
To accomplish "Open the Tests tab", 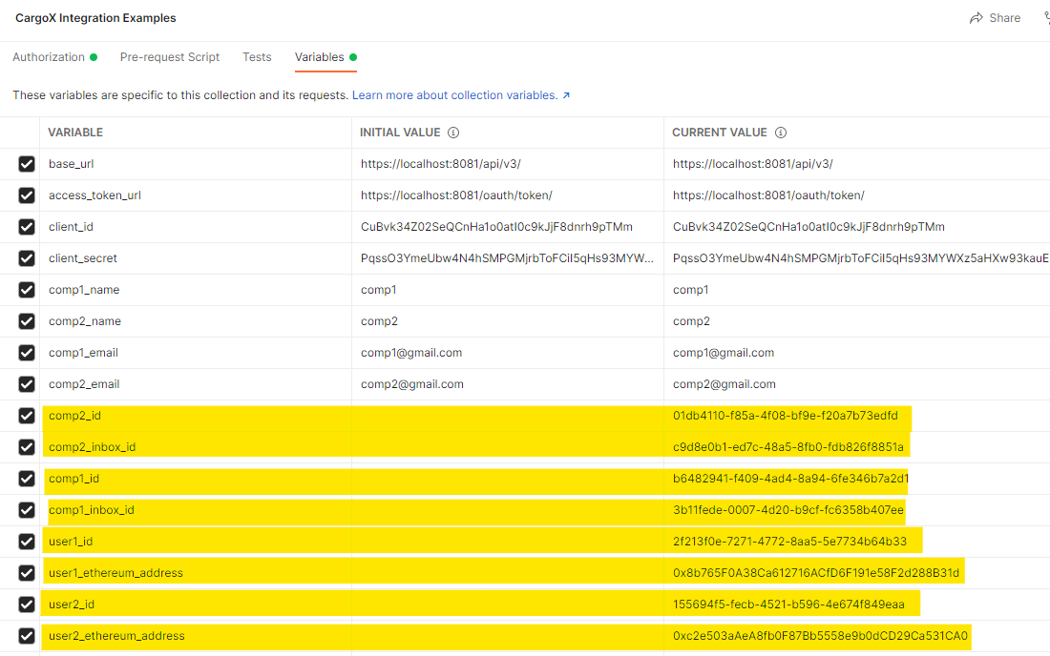I will [x=257, y=57].
